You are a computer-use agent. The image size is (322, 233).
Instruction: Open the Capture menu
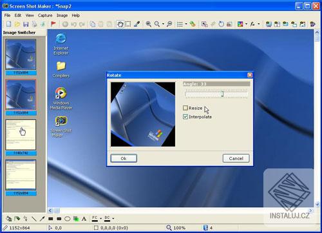click(x=45, y=15)
